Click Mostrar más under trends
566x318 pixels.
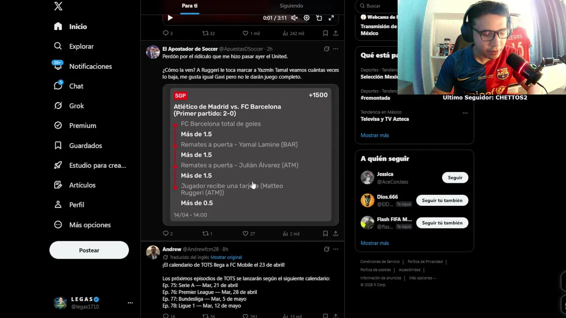coord(375,135)
